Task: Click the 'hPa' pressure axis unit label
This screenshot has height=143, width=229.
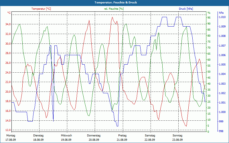Action: click(221, 13)
